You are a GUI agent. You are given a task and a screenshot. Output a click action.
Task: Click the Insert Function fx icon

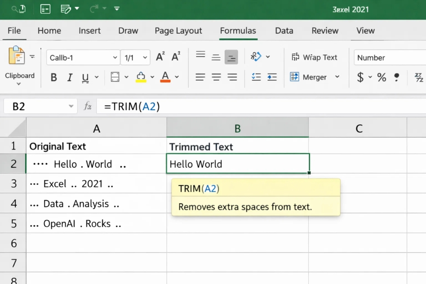[x=87, y=106]
